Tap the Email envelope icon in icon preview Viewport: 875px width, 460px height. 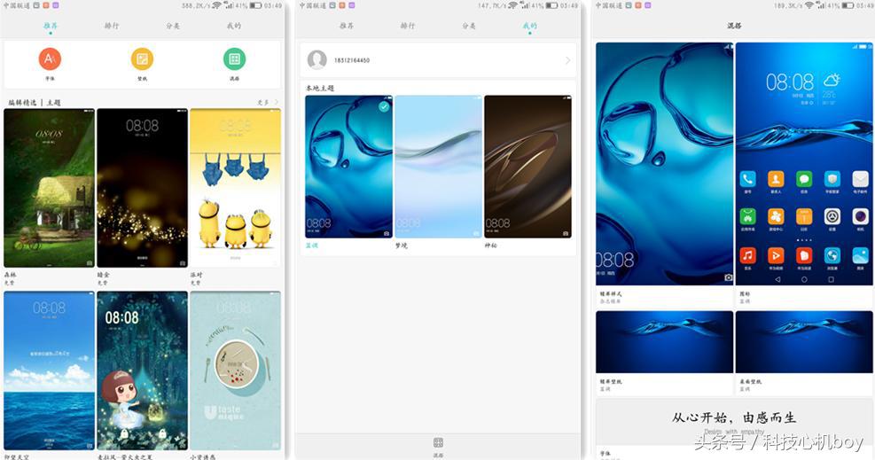[x=861, y=179]
